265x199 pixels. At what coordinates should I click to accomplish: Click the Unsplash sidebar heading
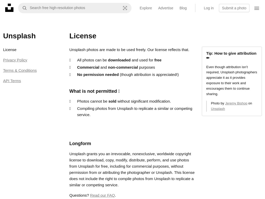(x=19, y=36)
